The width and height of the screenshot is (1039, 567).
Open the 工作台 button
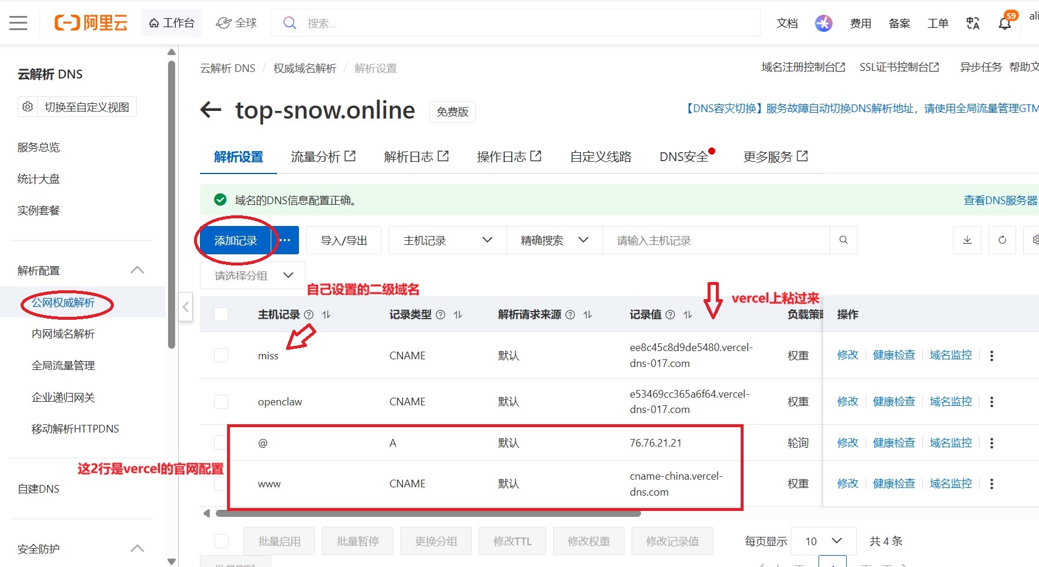coord(171,23)
